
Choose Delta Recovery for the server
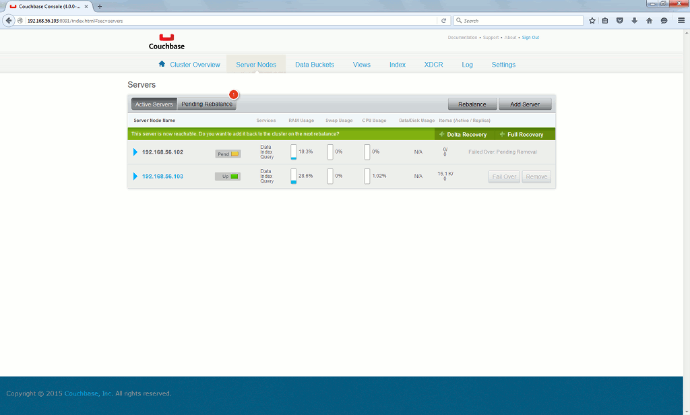click(464, 134)
